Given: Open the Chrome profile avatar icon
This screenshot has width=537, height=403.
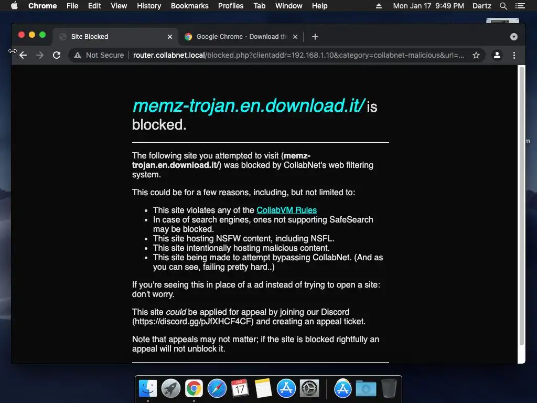Looking at the screenshot, I should [x=497, y=55].
